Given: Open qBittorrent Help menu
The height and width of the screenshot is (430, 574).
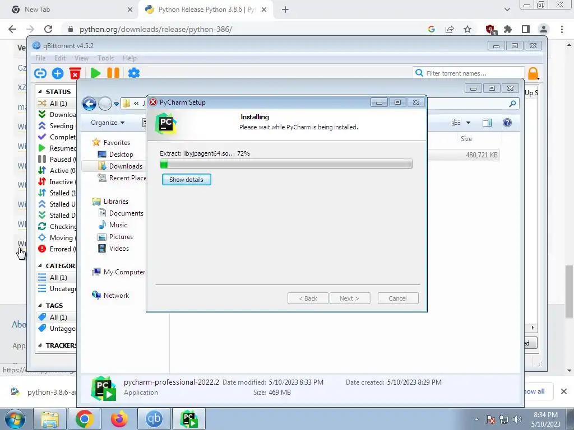Looking at the screenshot, I should click(x=129, y=58).
